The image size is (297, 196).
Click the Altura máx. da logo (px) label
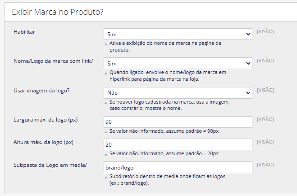(x=44, y=143)
